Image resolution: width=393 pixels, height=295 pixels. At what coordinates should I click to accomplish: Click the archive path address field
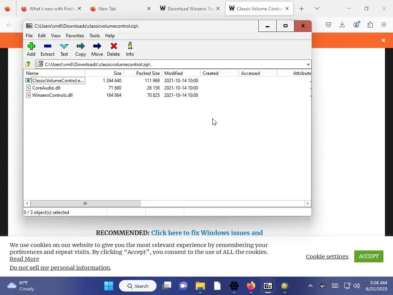tap(171, 65)
